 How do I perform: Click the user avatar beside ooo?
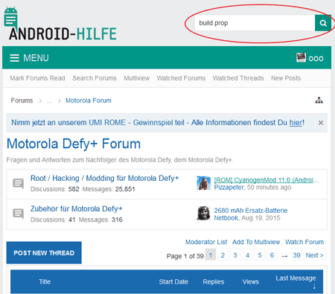tap(301, 57)
